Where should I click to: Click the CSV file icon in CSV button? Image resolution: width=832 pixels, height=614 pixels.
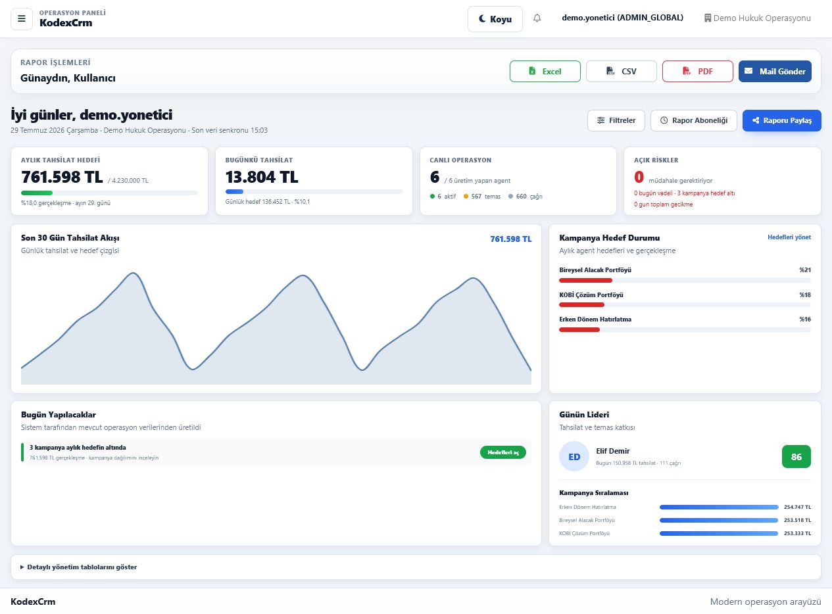pyautogui.click(x=610, y=71)
